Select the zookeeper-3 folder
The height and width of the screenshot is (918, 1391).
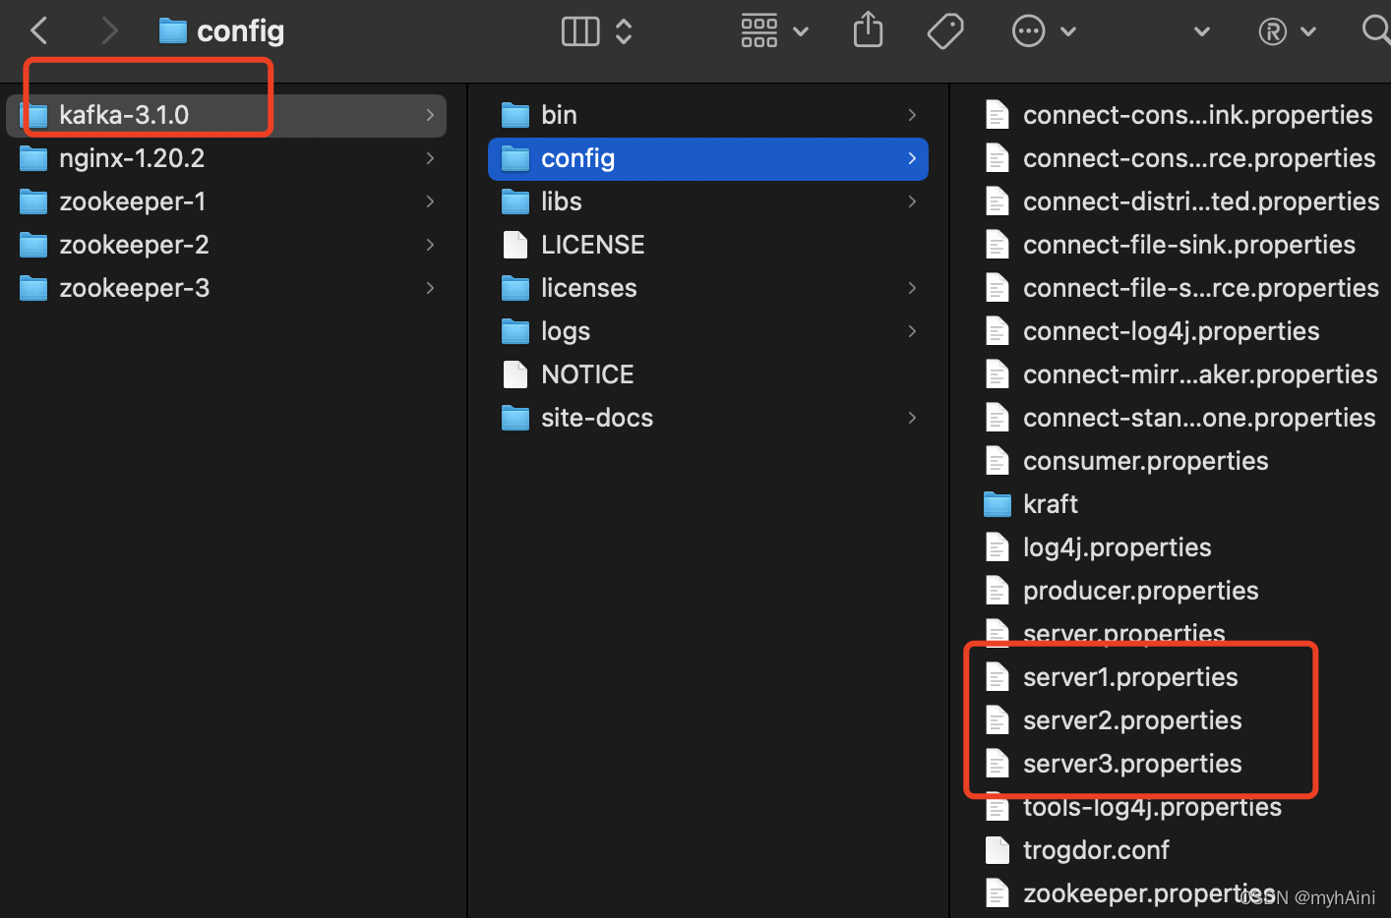coord(226,288)
